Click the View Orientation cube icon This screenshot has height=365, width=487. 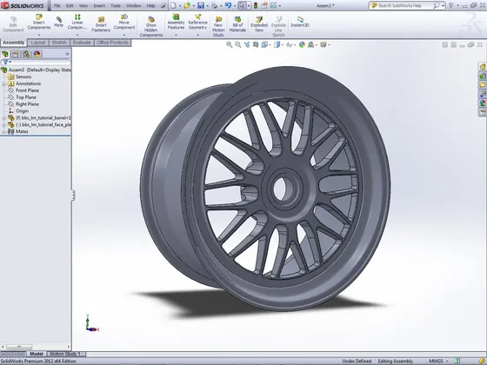coord(264,44)
